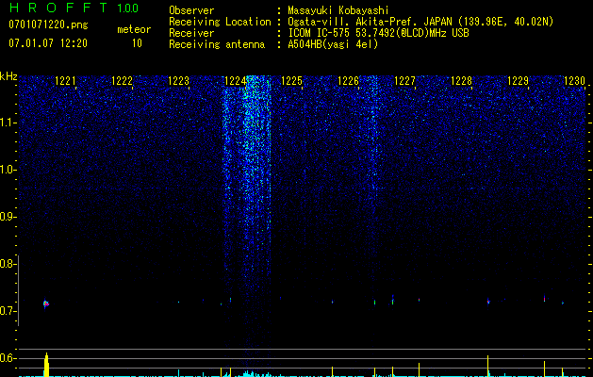Click the 1222 time axis label
The height and width of the screenshot is (377, 593).
click(x=123, y=81)
